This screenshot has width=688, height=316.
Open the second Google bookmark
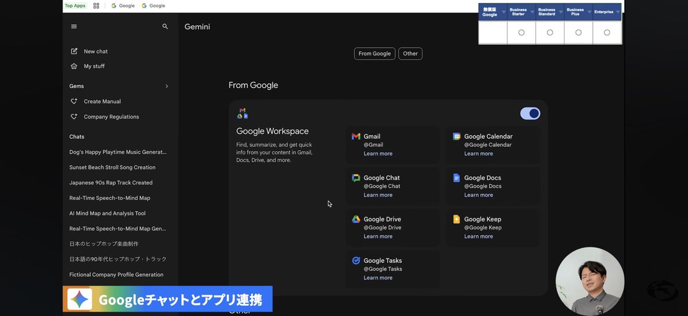pyautogui.click(x=153, y=6)
